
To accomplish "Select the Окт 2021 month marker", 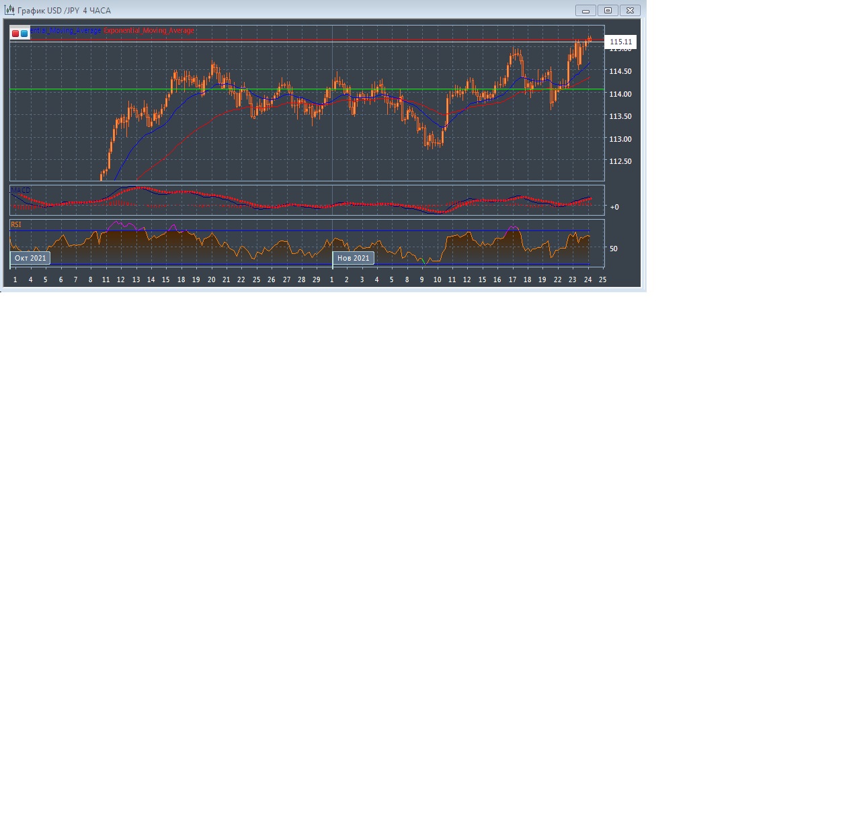I will click(30, 258).
